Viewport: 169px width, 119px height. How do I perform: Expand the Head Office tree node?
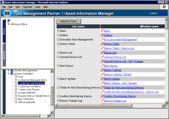coord(9,24)
